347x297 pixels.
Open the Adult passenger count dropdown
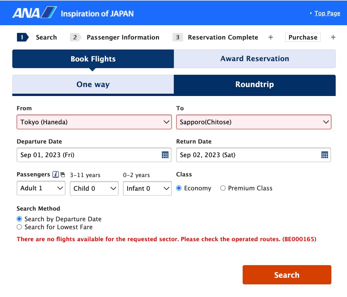[41, 188]
